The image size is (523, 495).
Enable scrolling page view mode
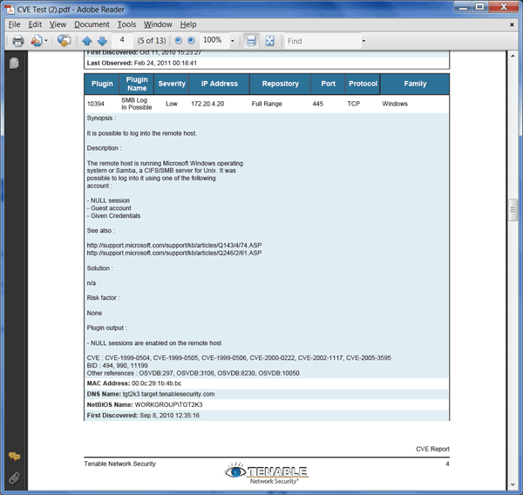(251, 41)
